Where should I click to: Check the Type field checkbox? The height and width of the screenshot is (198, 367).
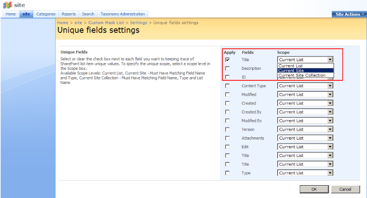click(227, 173)
